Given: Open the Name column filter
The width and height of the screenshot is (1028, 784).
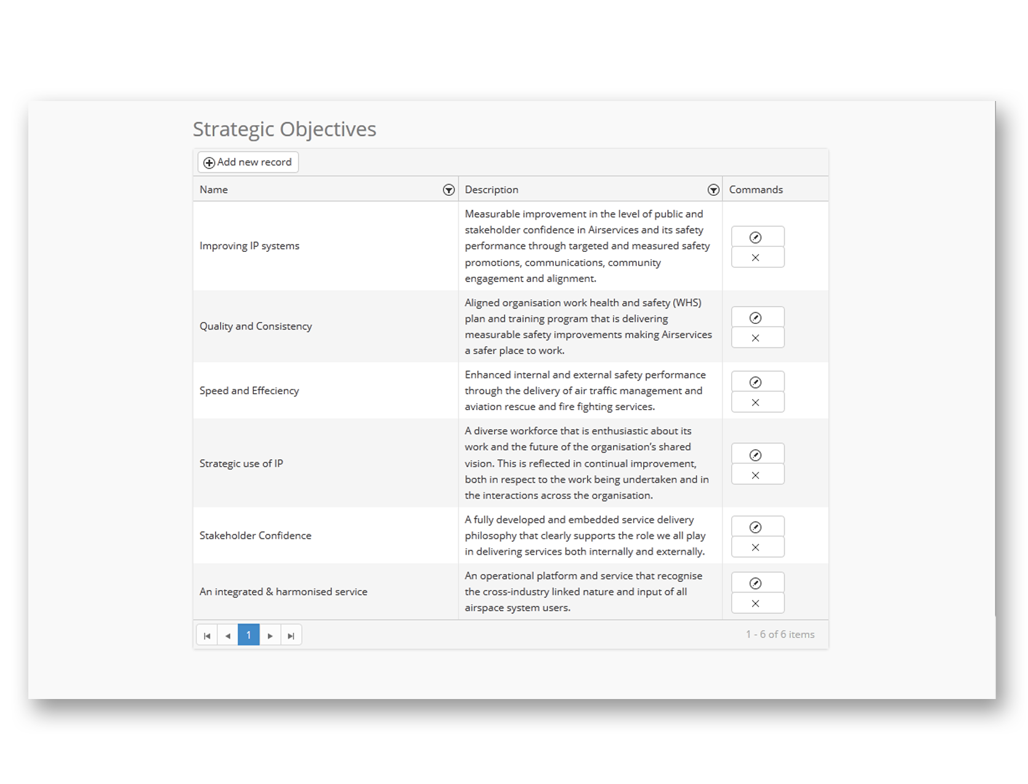Looking at the screenshot, I should (448, 190).
